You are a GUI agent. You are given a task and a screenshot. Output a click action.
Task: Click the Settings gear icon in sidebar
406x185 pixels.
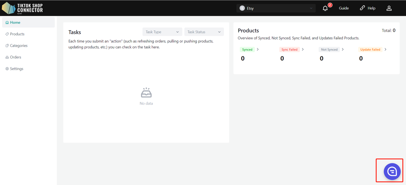click(x=7, y=69)
